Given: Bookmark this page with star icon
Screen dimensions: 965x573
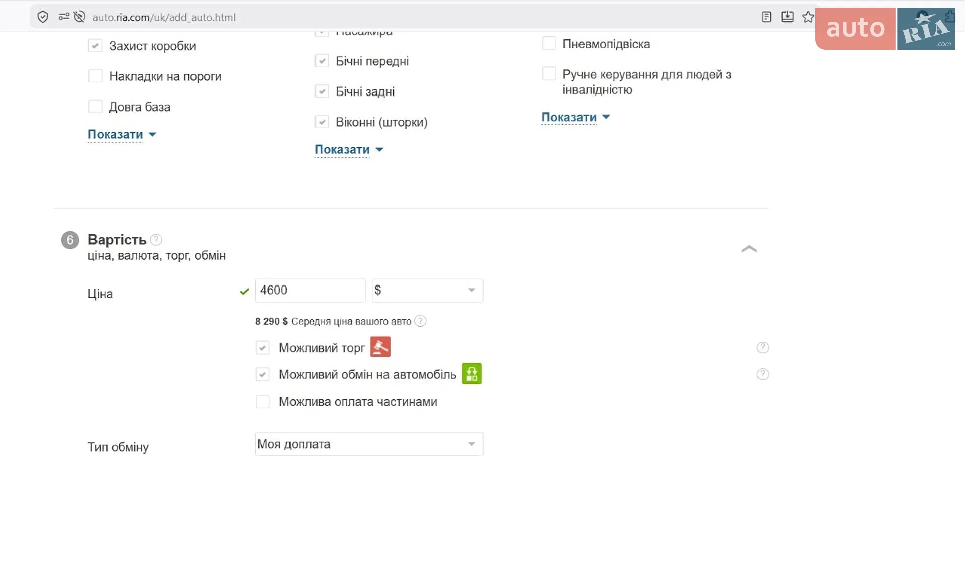Looking at the screenshot, I should [808, 17].
